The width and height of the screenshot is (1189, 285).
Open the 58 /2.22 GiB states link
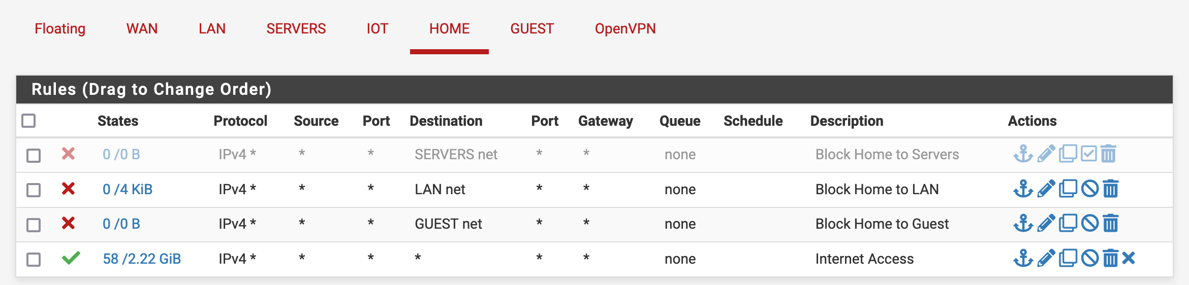[x=142, y=259]
